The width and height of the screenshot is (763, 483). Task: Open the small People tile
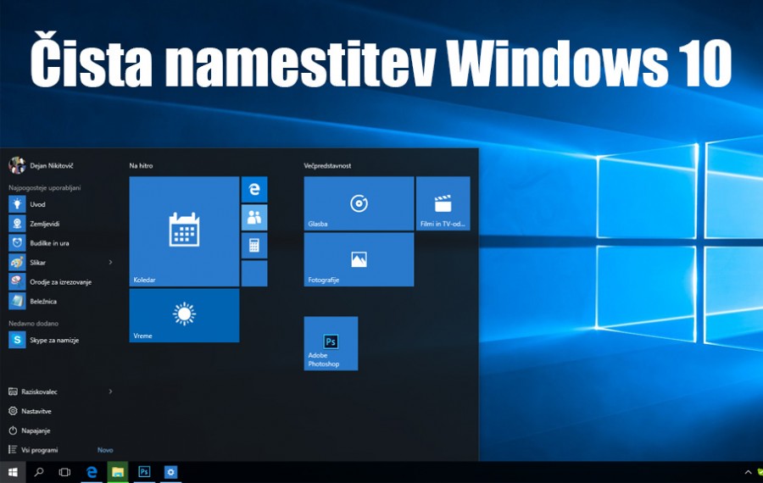click(x=254, y=218)
